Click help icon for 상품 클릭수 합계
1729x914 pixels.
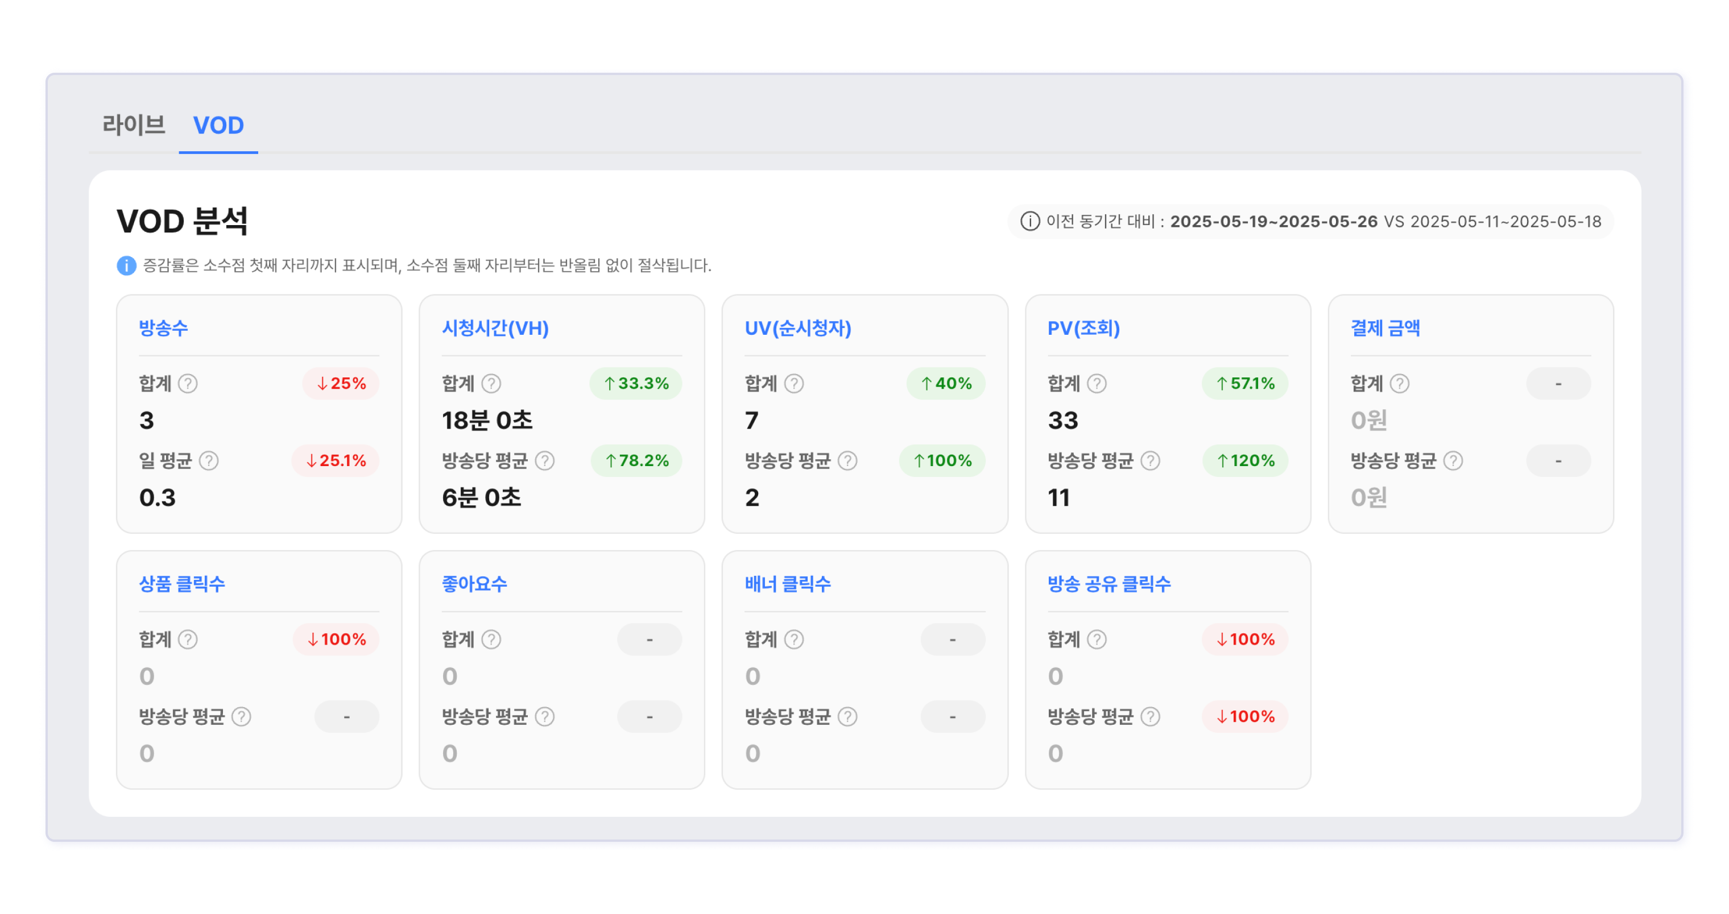[x=188, y=639]
